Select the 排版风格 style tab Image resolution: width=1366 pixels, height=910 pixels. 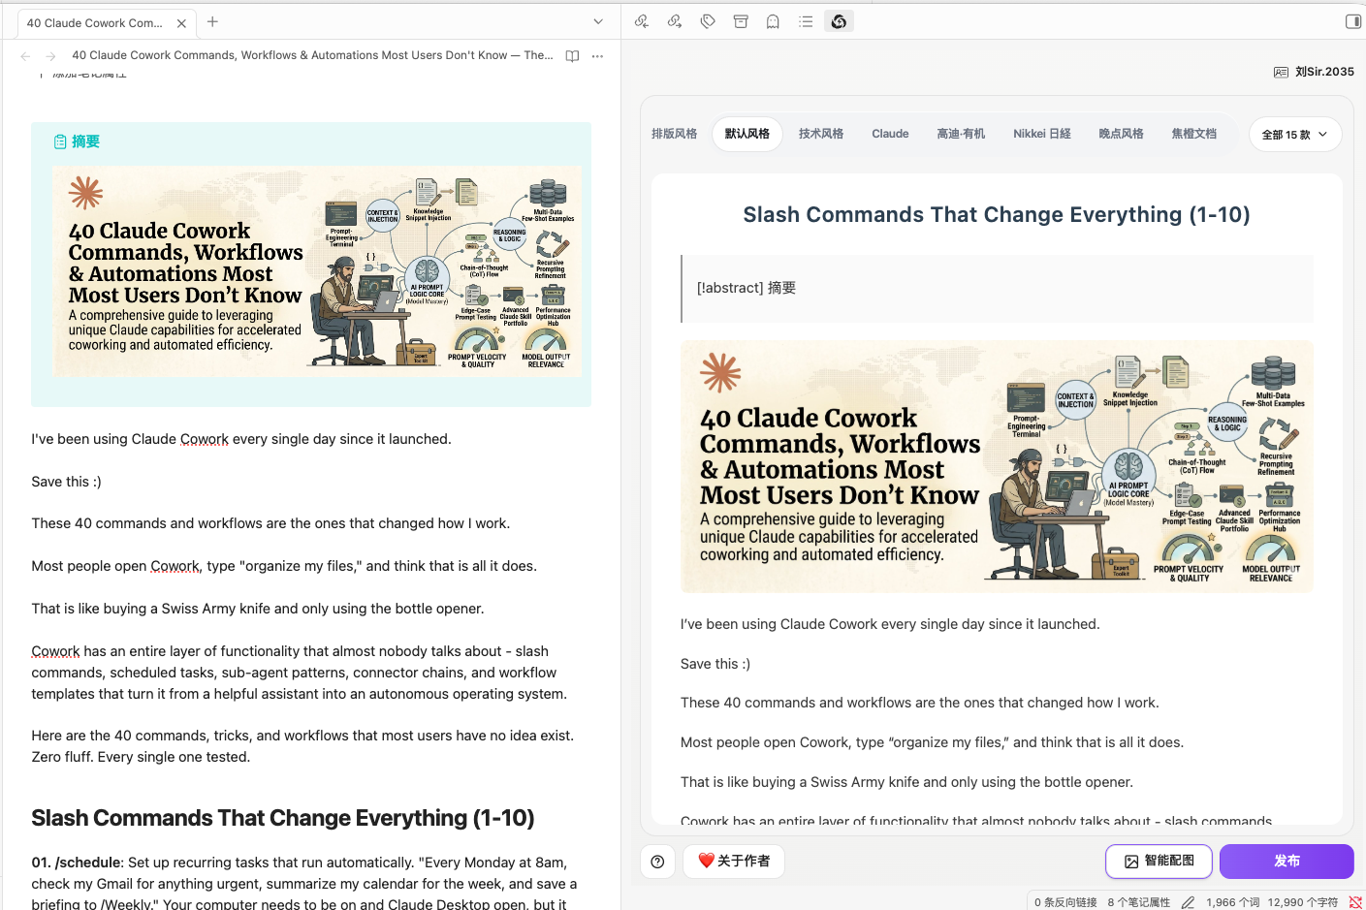pos(674,134)
